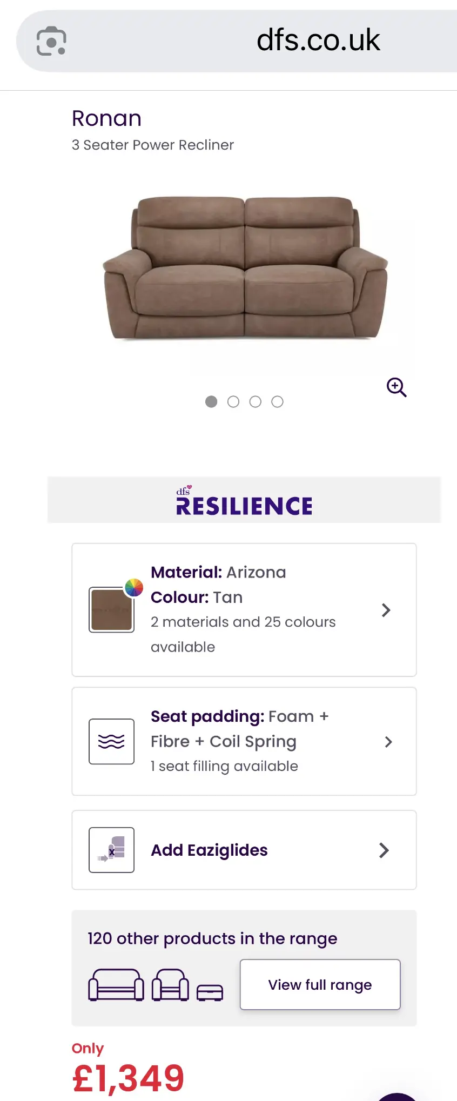Viewport: 457px width, 1101px height.
Task: Tap the sofa icon in the range panel
Action: [116, 985]
